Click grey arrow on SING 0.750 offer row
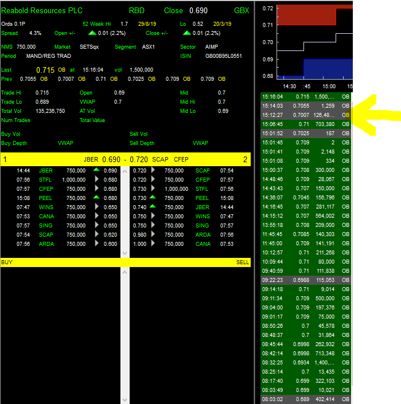 coord(153,225)
